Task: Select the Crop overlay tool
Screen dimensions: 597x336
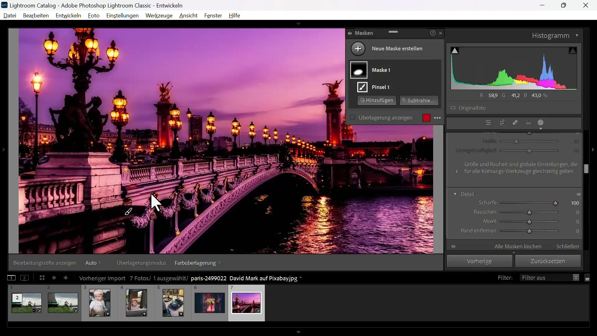Action: click(x=502, y=123)
